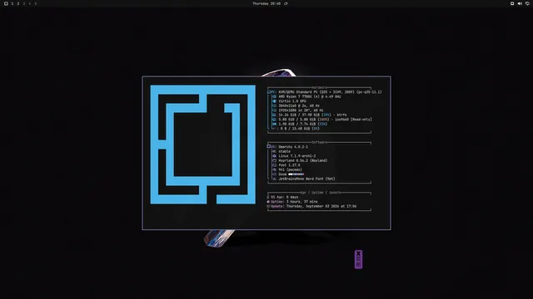Click the icon beside Uptime label
Viewport: 533px width, 299px height.
click(268, 201)
